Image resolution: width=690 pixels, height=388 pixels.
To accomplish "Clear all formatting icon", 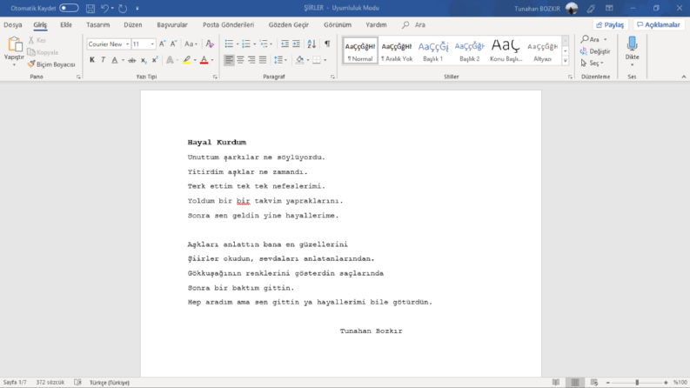I will [210, 43].
